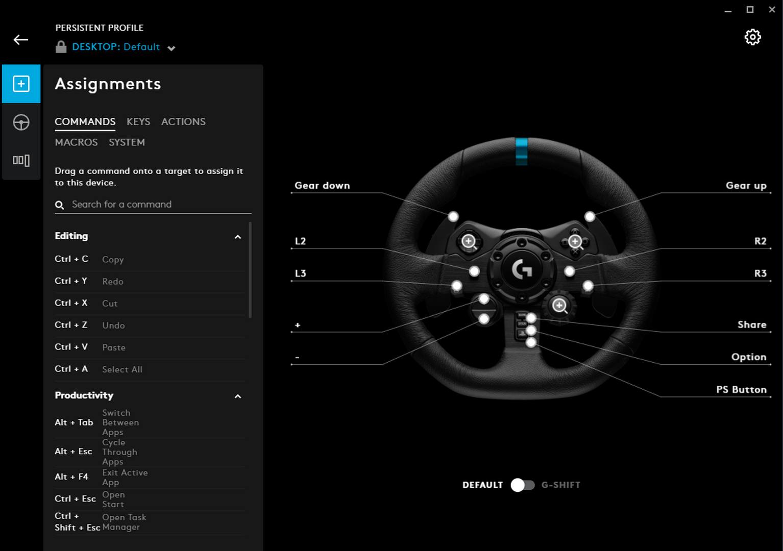Open the Assignments plus-icon sidebar tab
Viewport: 783px width, 551px height.
coord(21,84)
